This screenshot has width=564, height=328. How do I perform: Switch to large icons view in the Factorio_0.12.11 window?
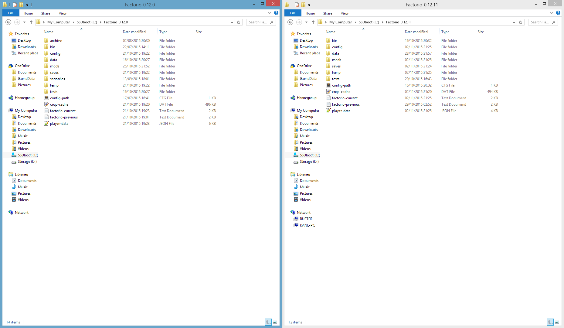(557, 322)
